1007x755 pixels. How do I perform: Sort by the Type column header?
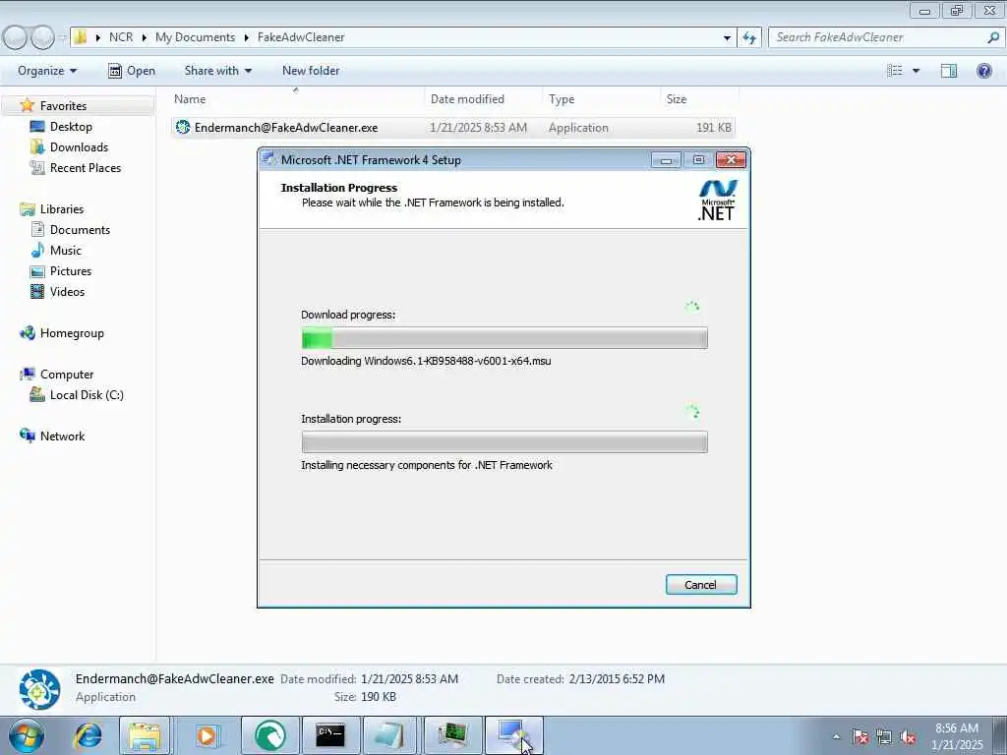(x=562, y=99)
